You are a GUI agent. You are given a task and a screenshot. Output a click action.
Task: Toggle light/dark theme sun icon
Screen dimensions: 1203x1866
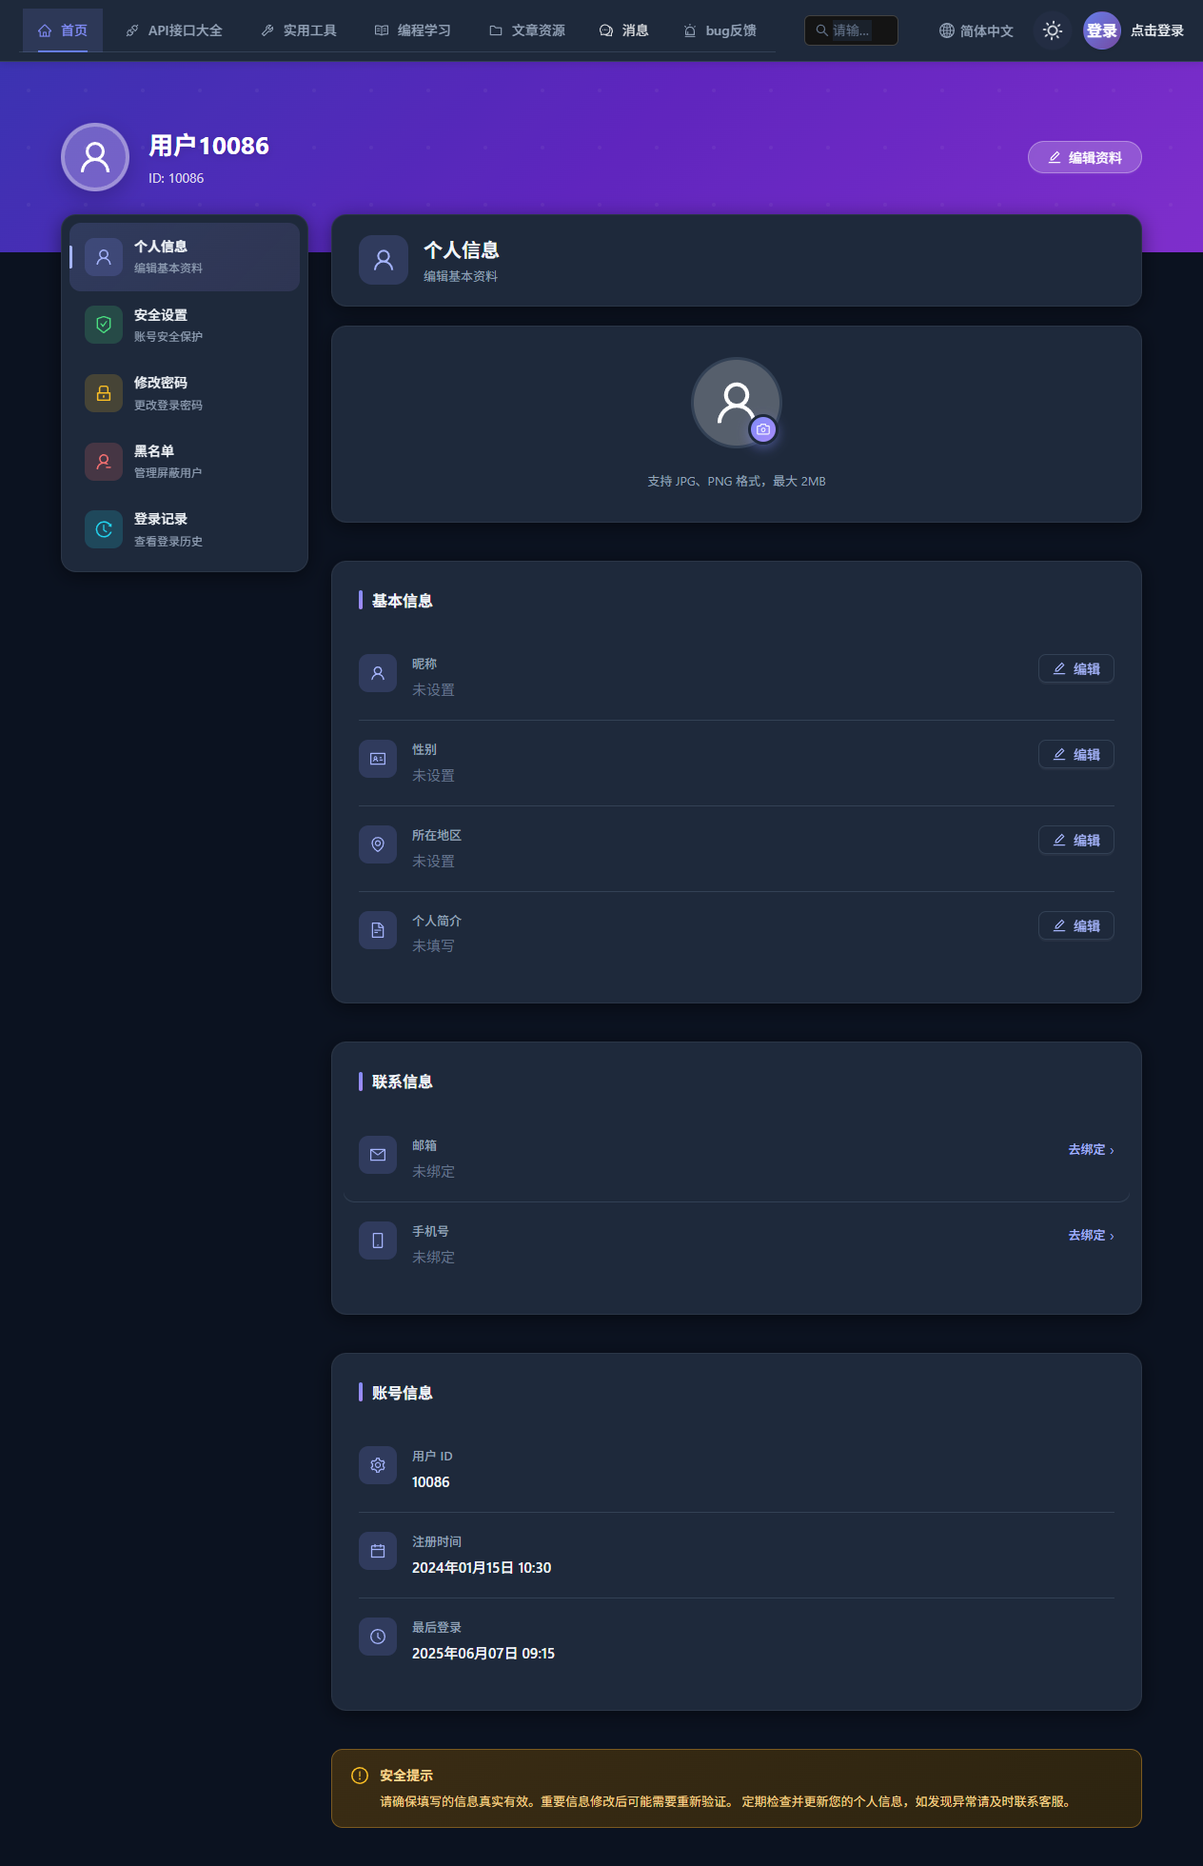1052,30
